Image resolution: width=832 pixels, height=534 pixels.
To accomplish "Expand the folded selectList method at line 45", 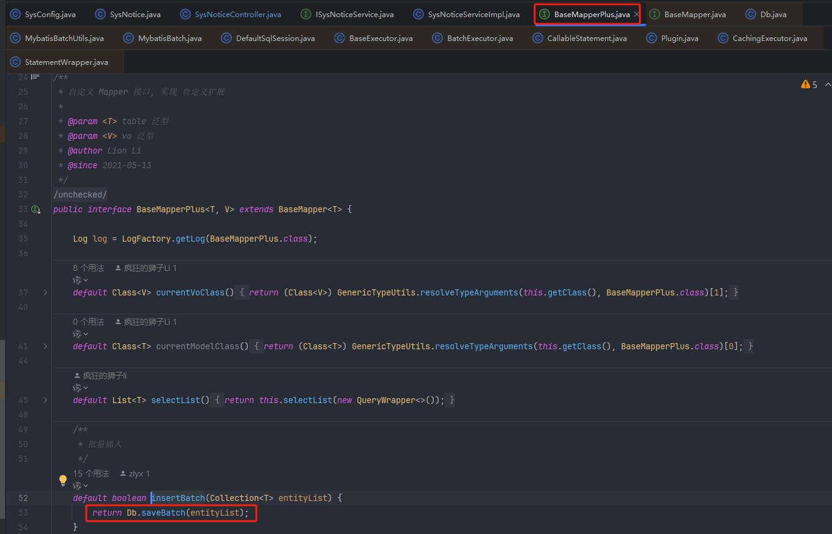I will [45, 401].
